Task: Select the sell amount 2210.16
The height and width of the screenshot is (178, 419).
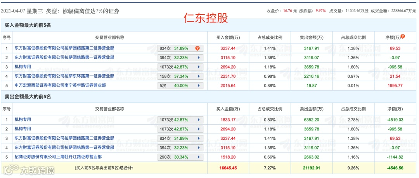Action: pyautogui.click(x=311, y=76)
